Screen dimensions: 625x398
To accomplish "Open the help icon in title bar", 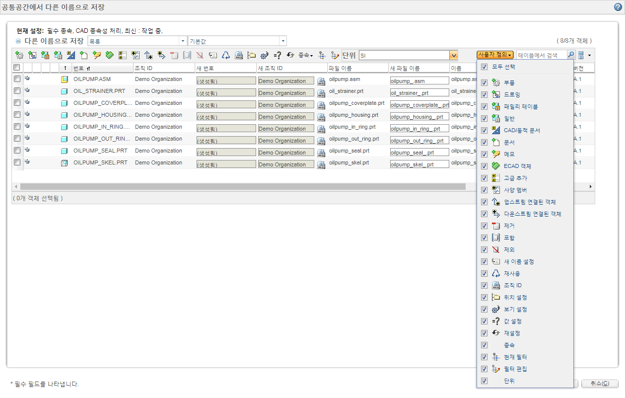I will (618, 7).
